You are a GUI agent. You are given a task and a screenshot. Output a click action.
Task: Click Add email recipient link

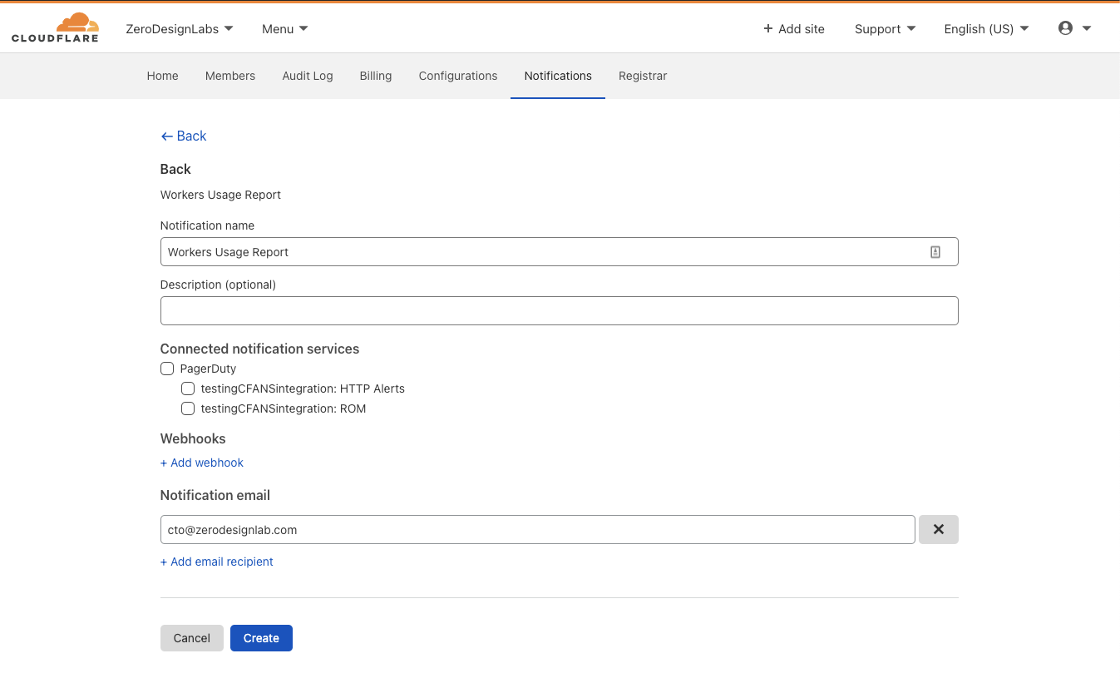click(217, 562)
